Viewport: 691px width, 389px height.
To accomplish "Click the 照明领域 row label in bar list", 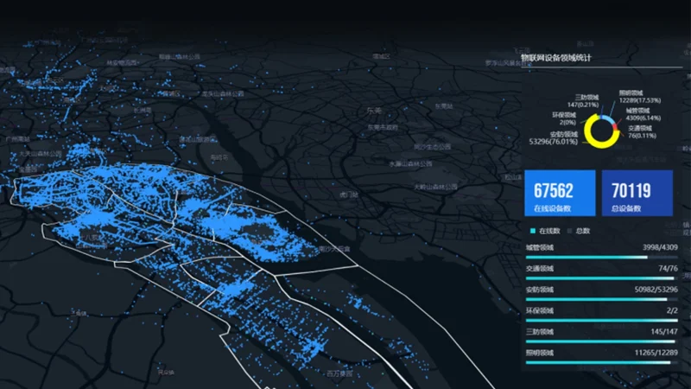I will [540, 353].
